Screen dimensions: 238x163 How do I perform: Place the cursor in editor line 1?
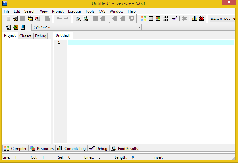click(x=151, y=43)
